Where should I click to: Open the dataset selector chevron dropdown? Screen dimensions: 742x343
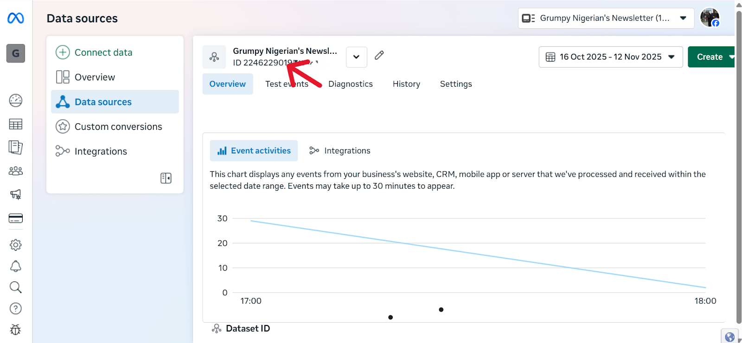(357, 57)
